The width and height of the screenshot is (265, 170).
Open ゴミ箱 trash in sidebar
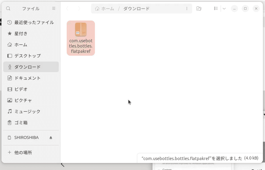pyautogui.click(x=31, y=123)
